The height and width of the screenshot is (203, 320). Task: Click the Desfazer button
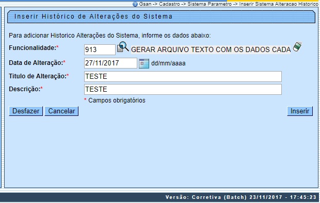click(26, 111)
